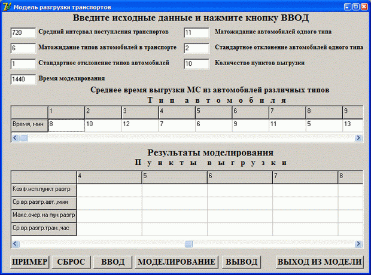
Task: Click results table column header 4
Action: point(110,178)
